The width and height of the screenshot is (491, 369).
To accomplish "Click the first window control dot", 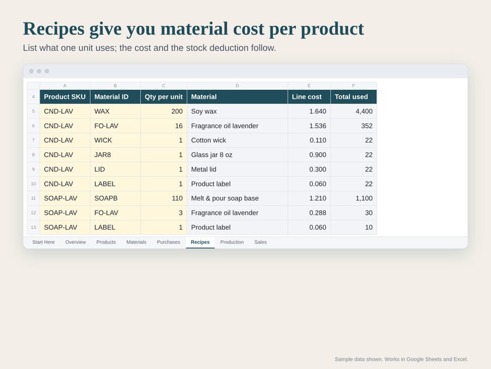I will pos(32,71).
